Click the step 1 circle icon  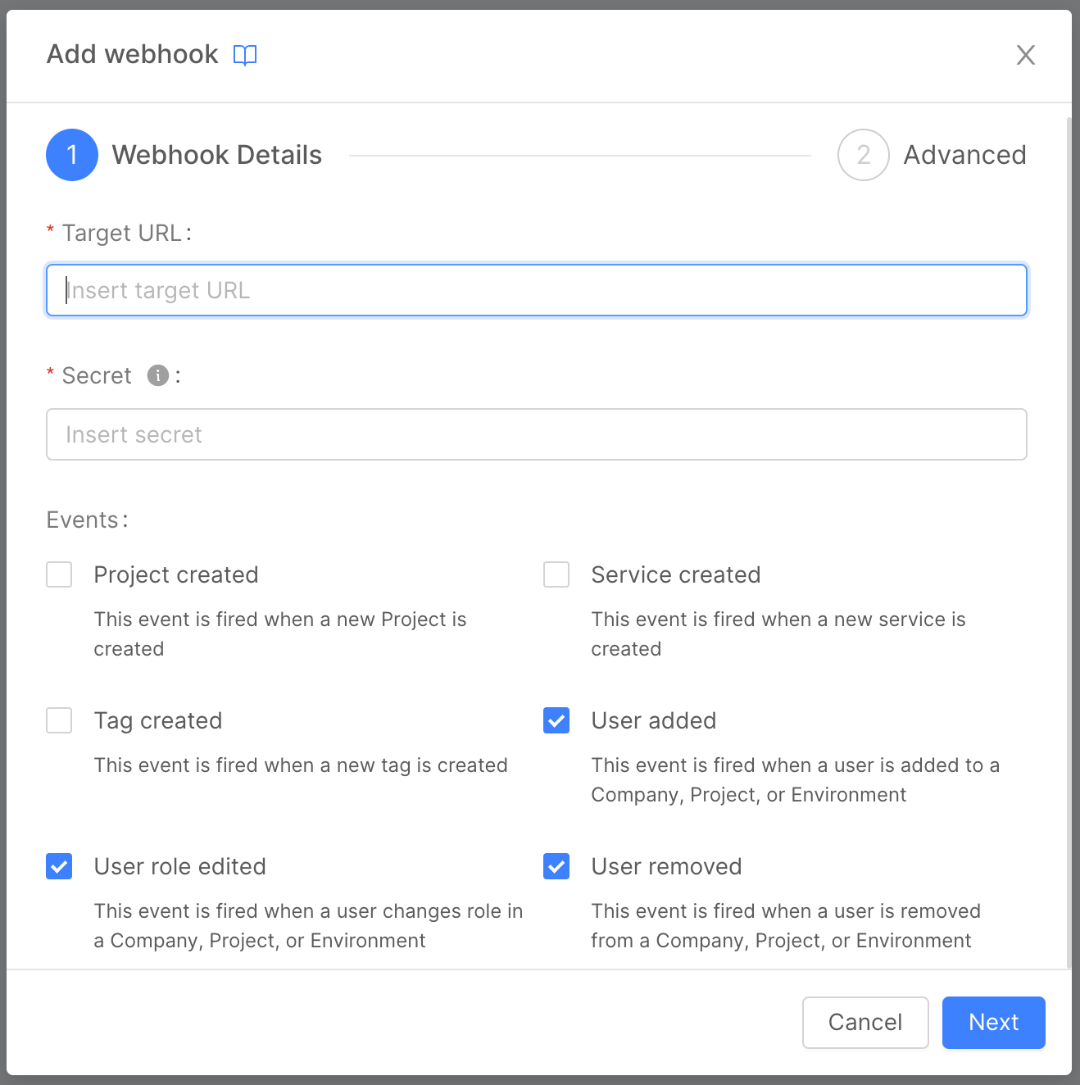[72, 155]
